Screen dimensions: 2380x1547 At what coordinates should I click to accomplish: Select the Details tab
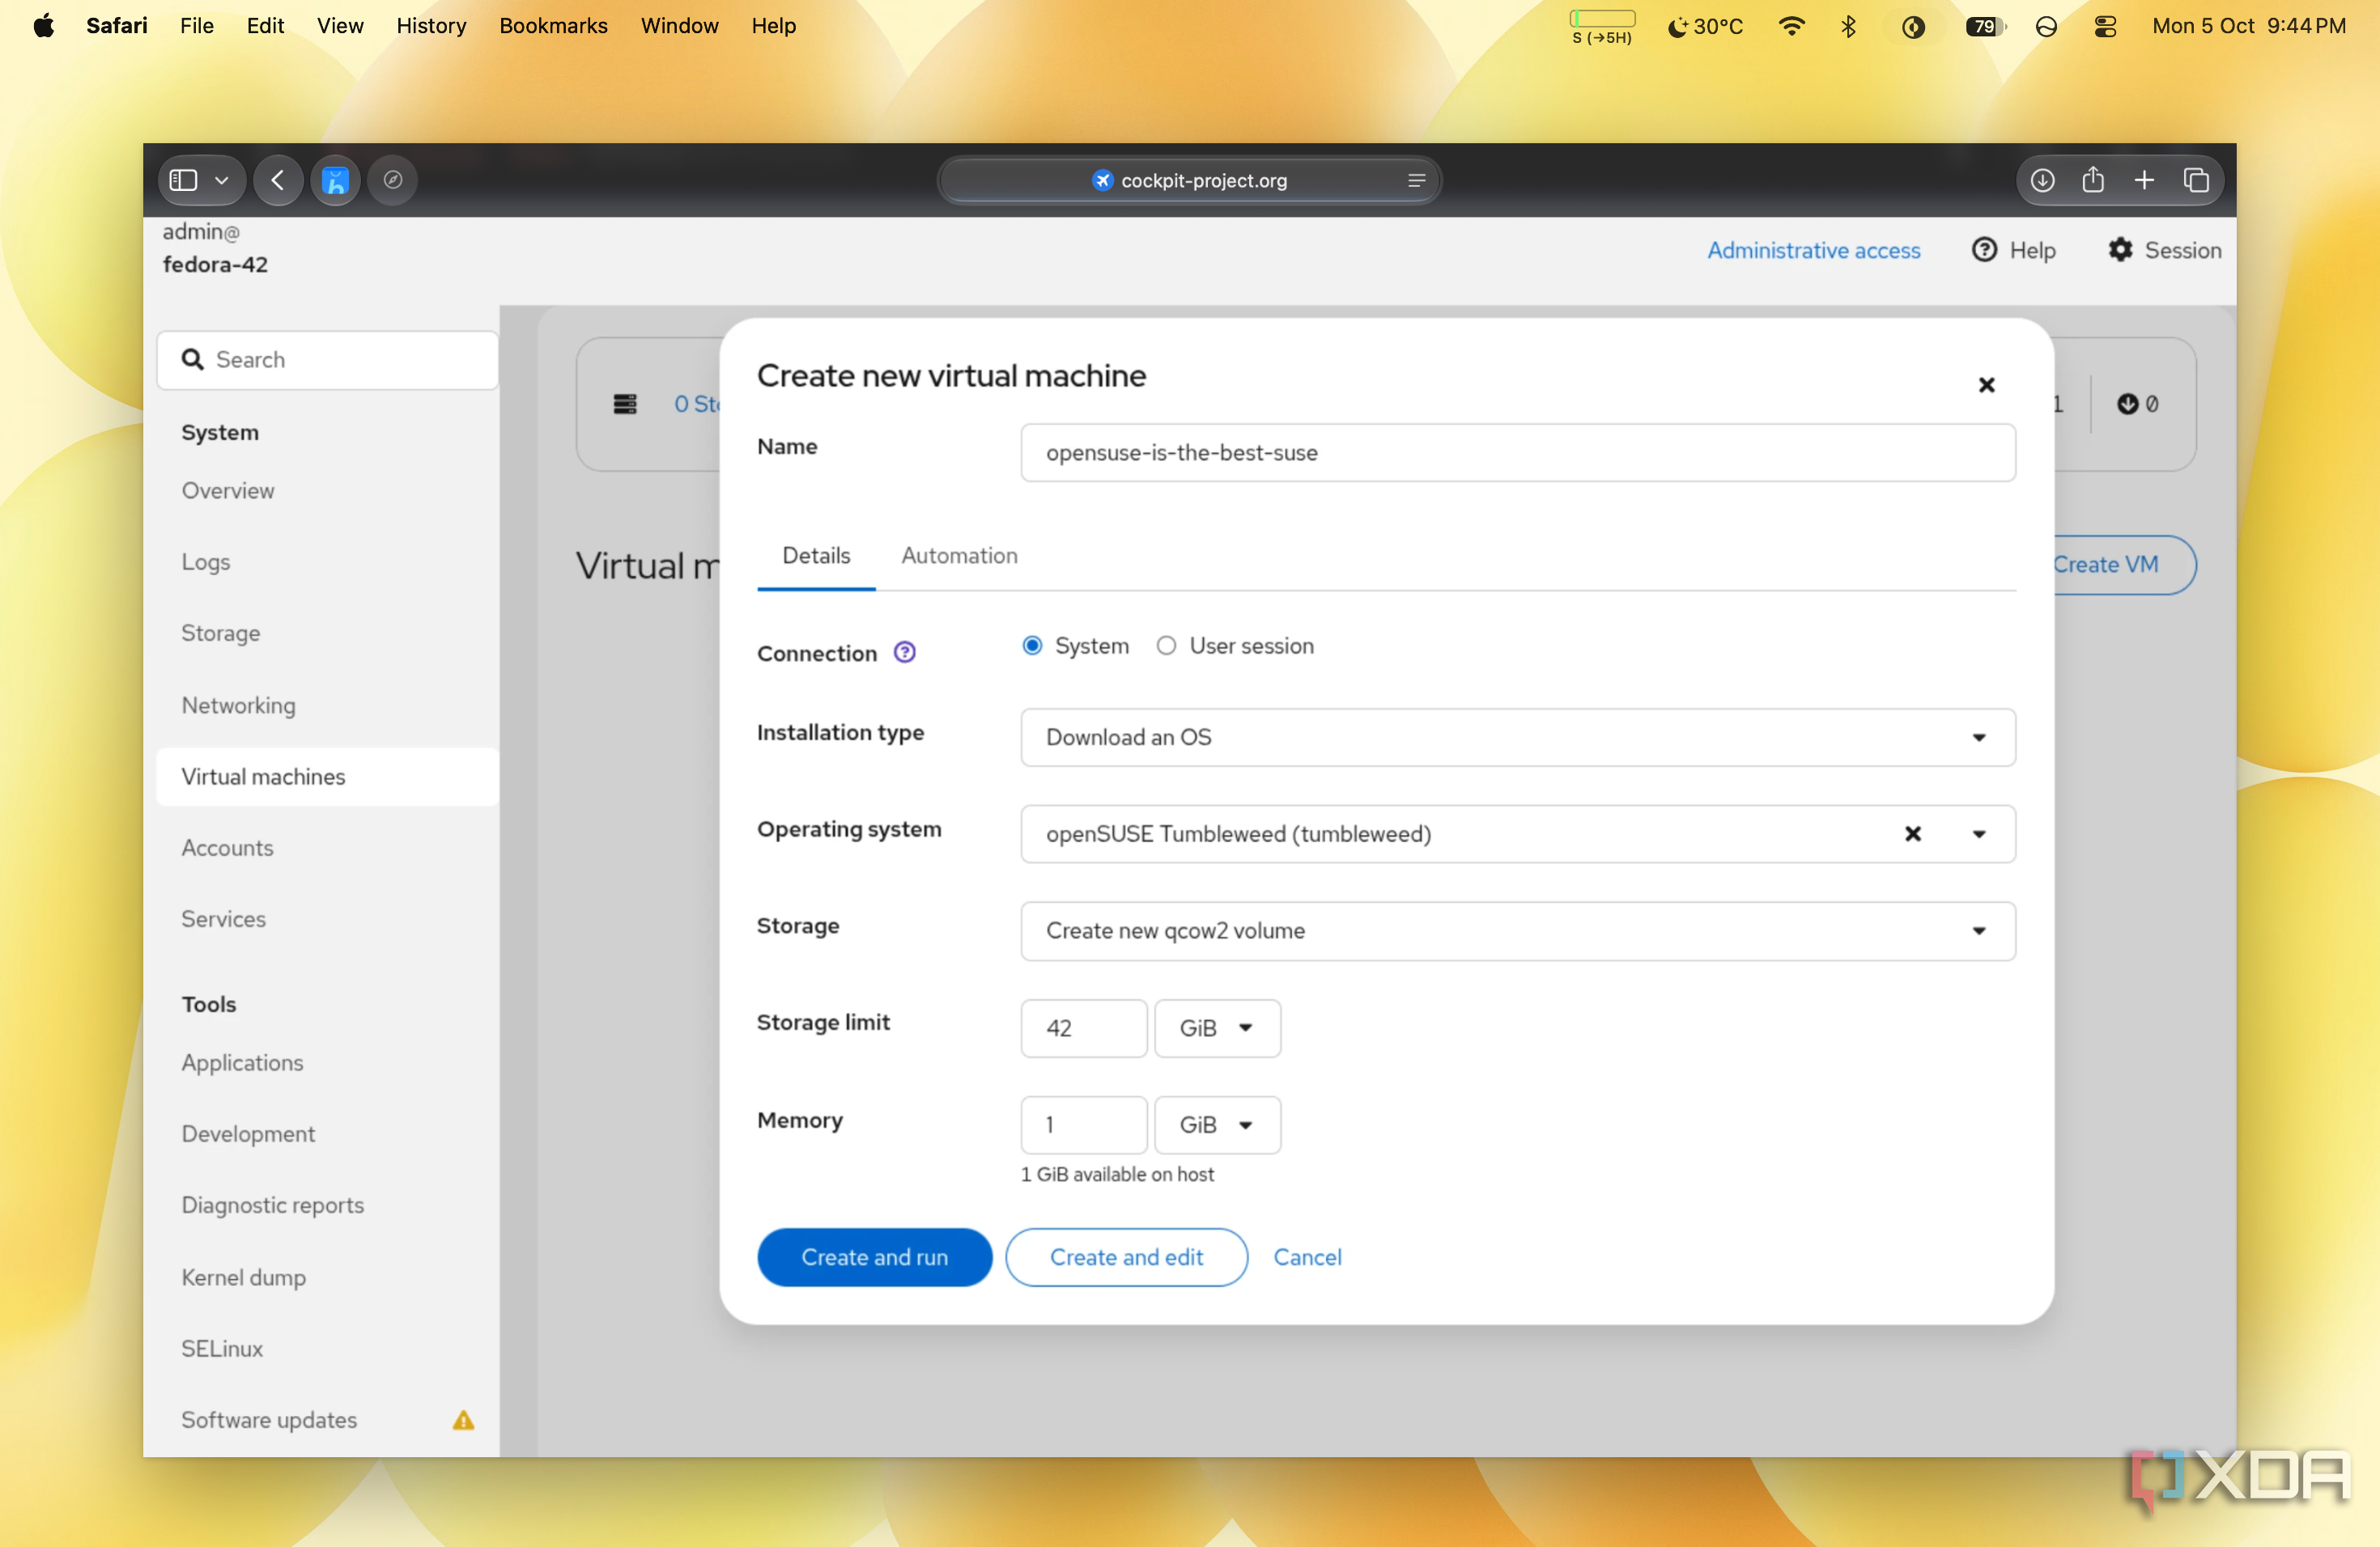(816, 556)
